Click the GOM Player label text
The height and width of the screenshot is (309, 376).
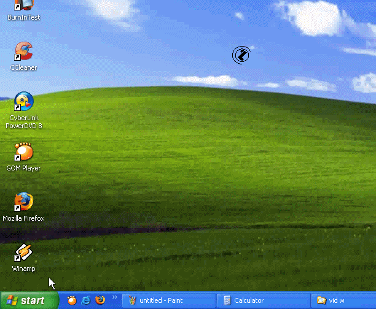point(23,168)
